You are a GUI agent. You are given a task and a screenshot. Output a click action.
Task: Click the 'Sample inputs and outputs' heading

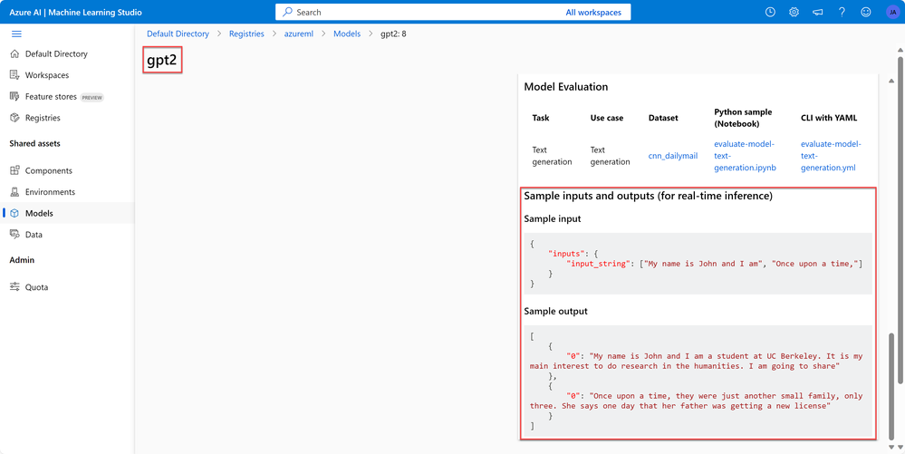click(x=648, y=197)
